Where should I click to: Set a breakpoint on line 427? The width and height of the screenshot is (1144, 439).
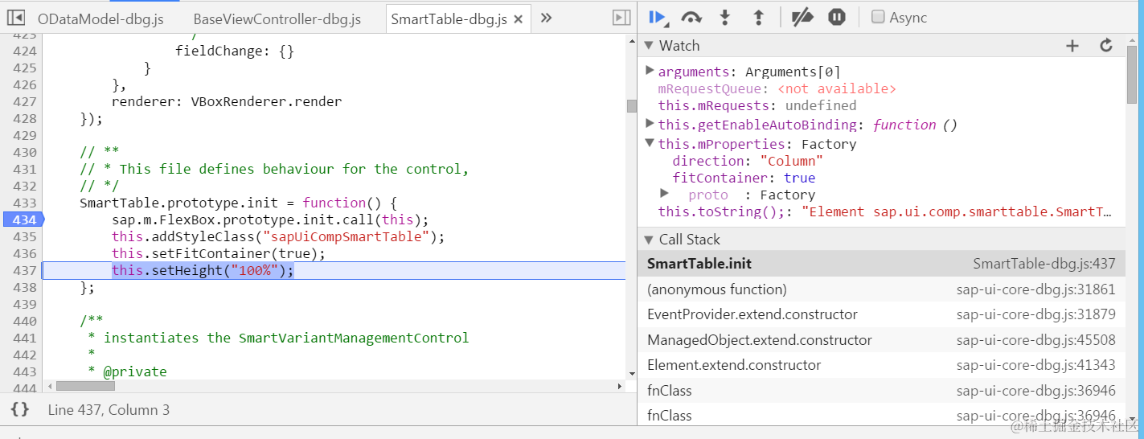coord(24,101)
